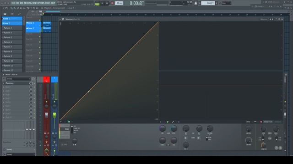Viewport: 293px width, 164px height.
Task: Open the HELP menu
Action: pos(53,3)
